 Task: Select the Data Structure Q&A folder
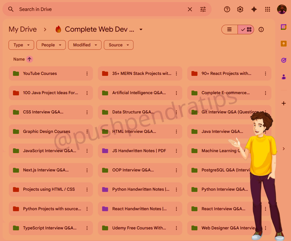point(140,112)
